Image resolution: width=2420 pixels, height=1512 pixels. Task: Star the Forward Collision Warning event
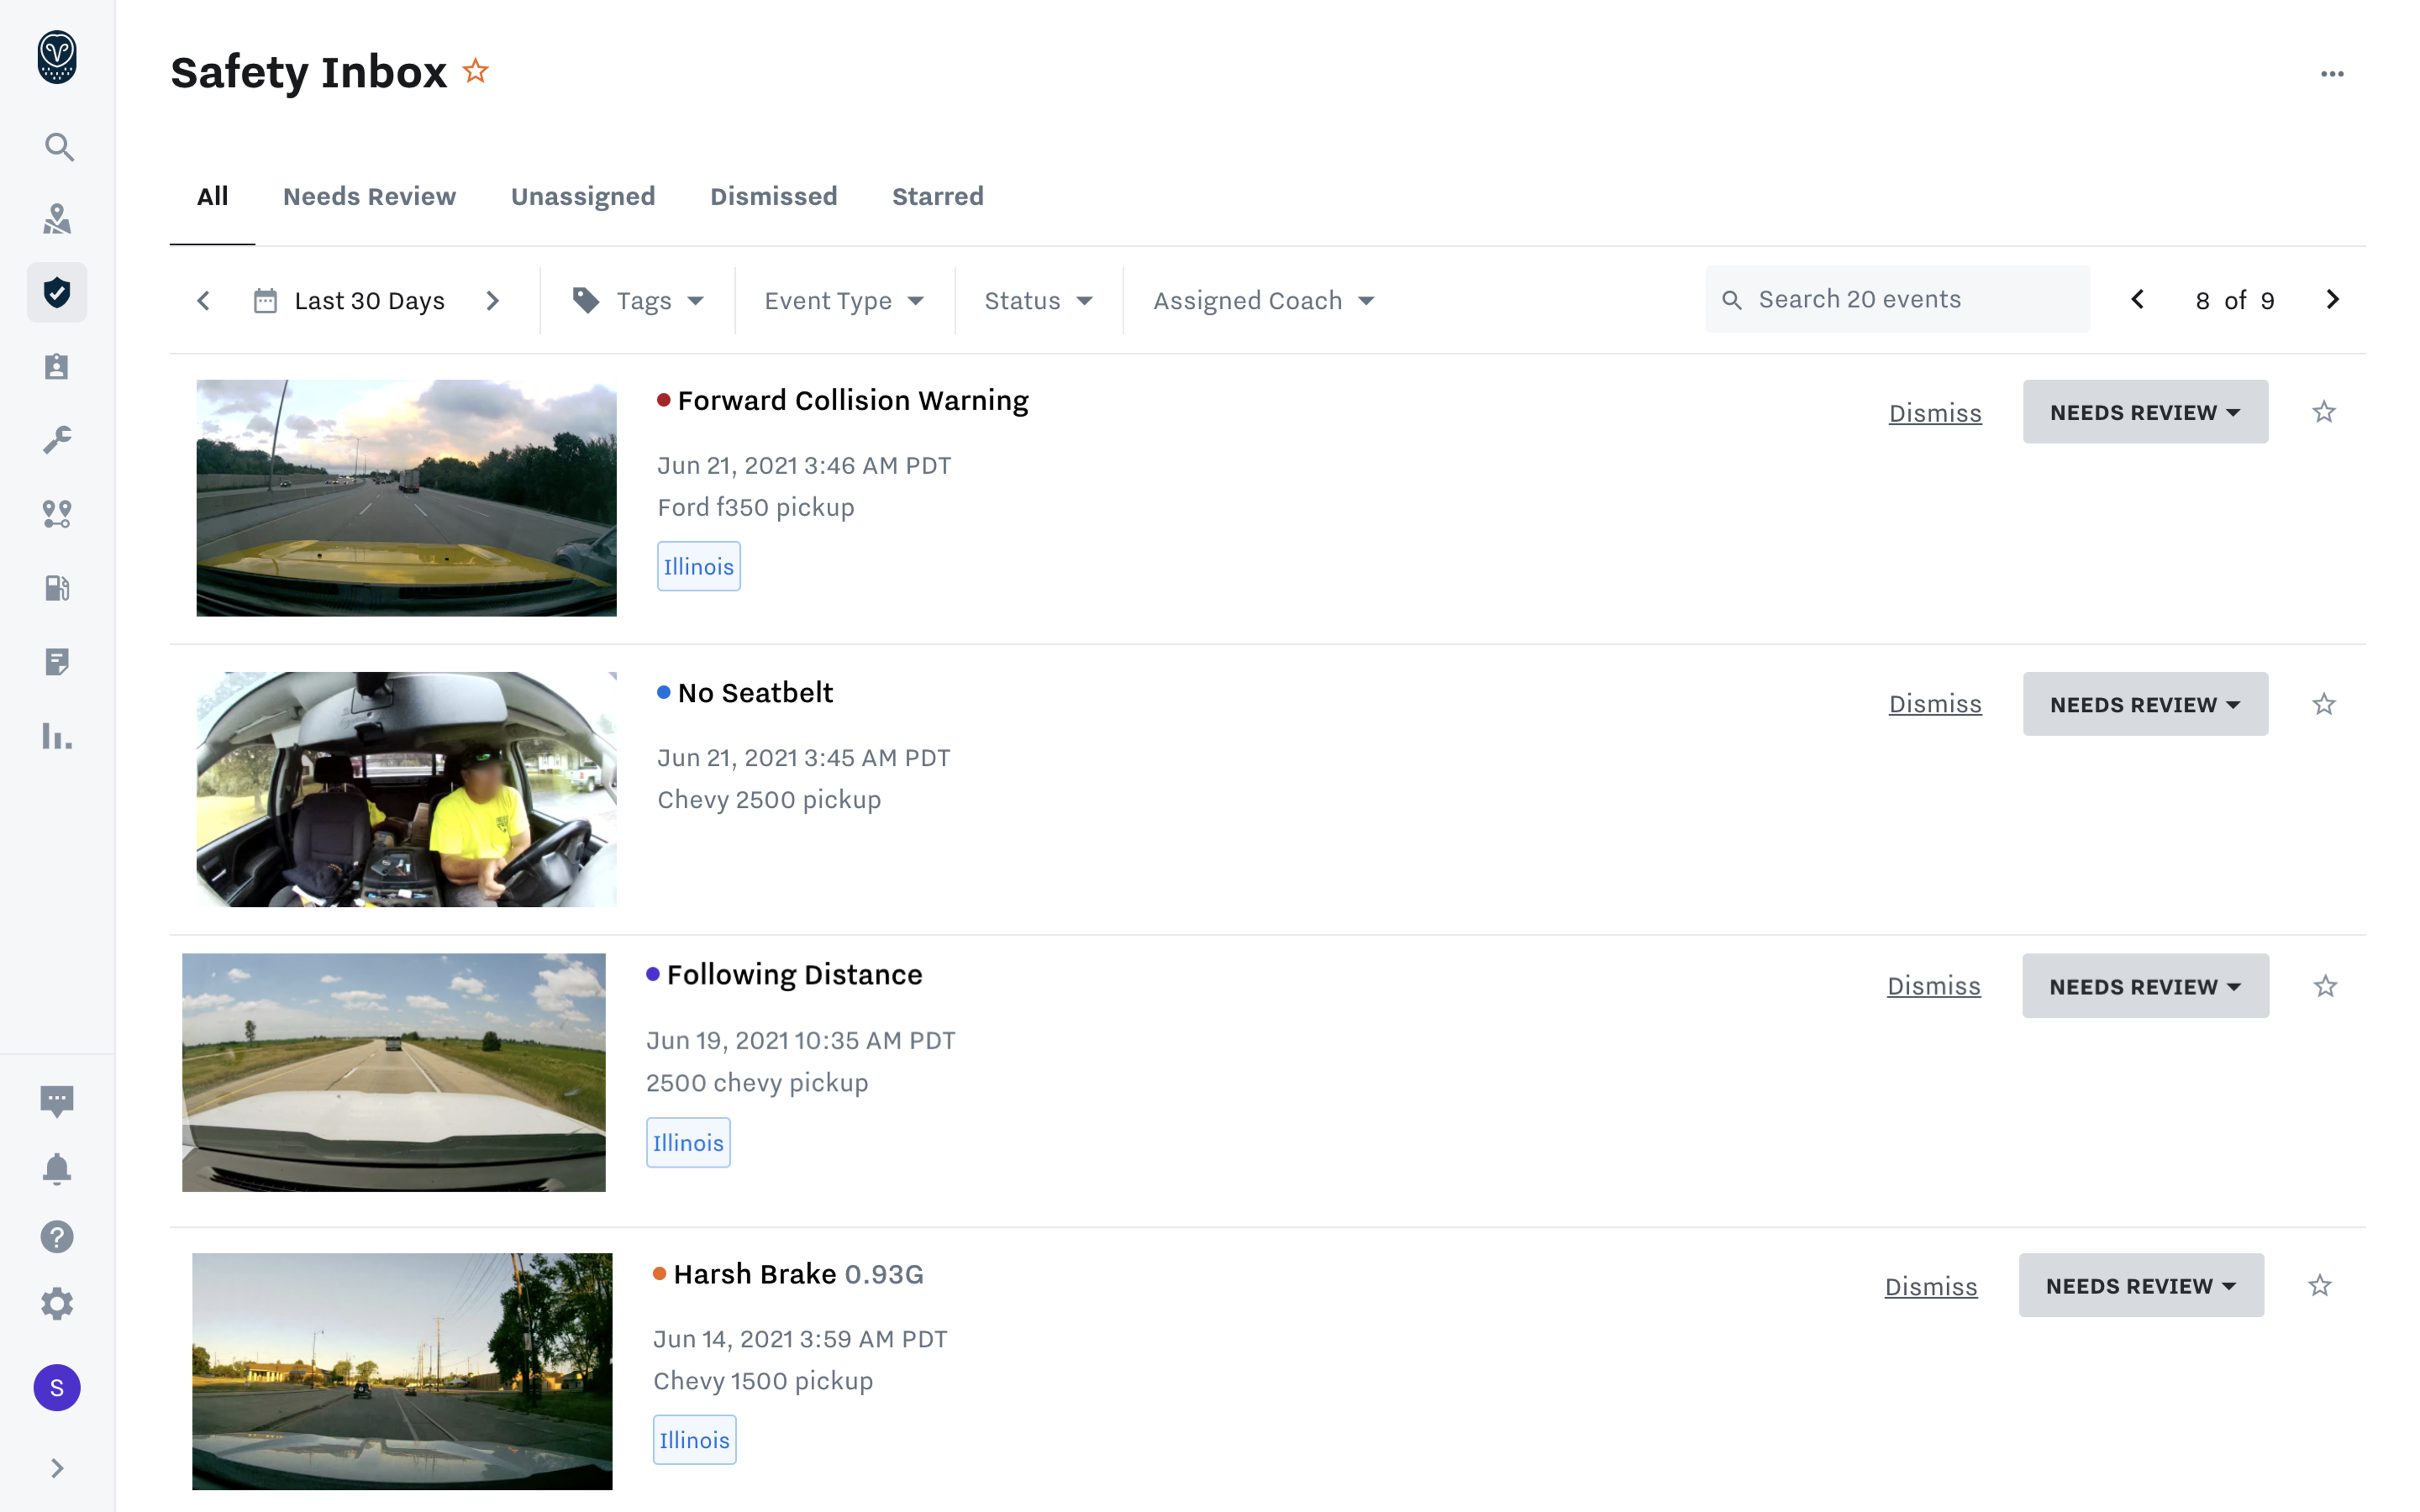2323,412
